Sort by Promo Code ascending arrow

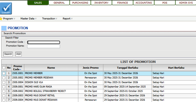[21, 69]
